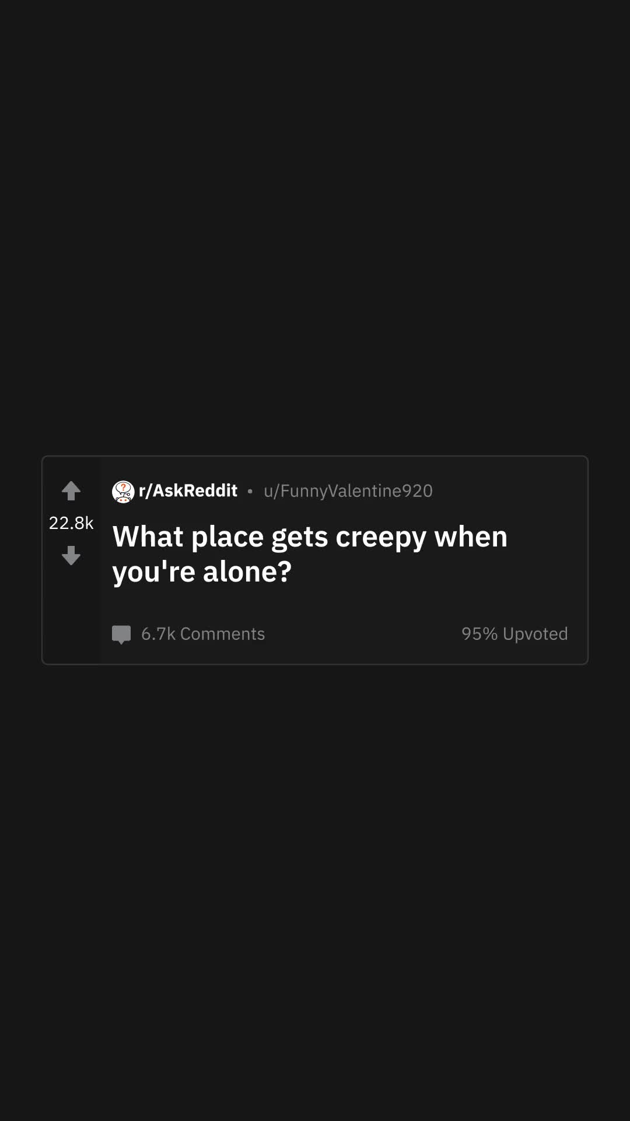Image resolution: width=630 pixels, height=1121 pixels.
Task: Tap the comment bubble icon
Action: click(121, 634)
